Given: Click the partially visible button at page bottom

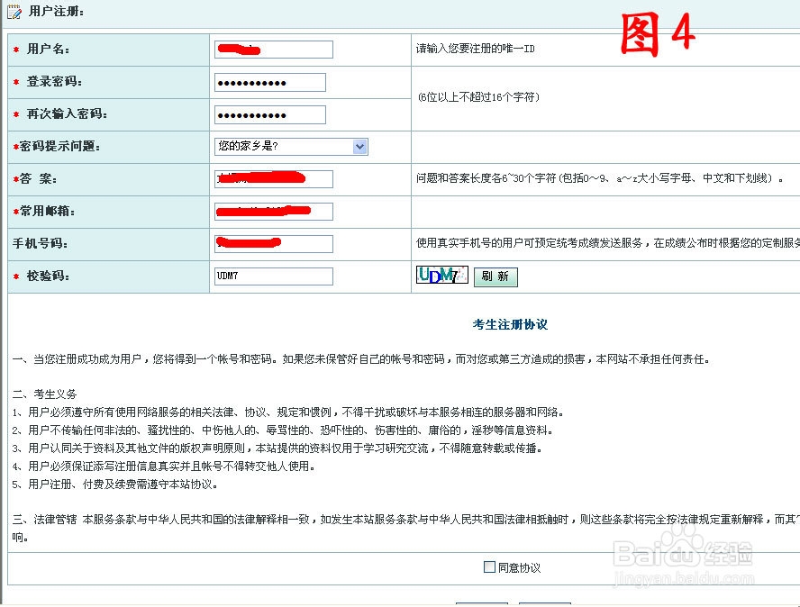Looking at the screenshot, I should 482,604.
